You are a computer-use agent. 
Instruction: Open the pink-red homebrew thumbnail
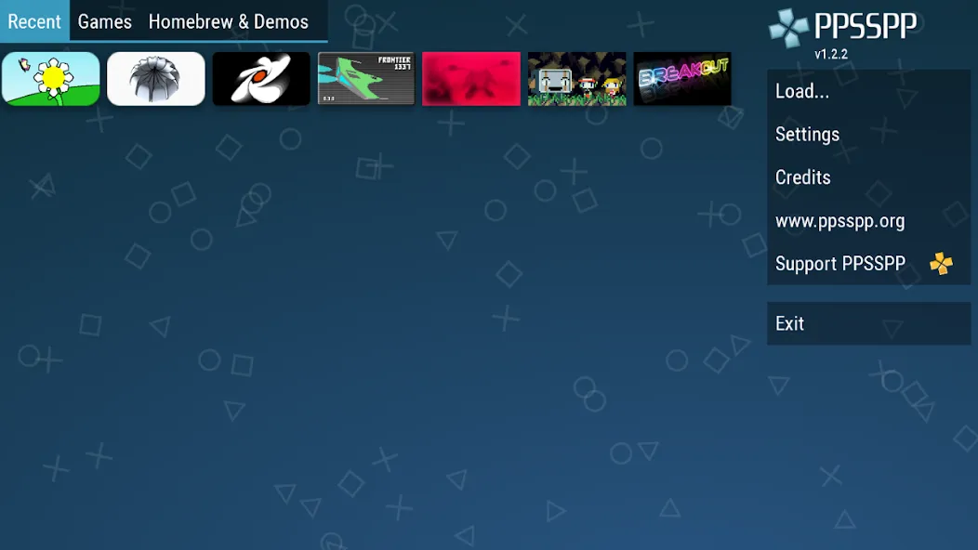(471, 79)
